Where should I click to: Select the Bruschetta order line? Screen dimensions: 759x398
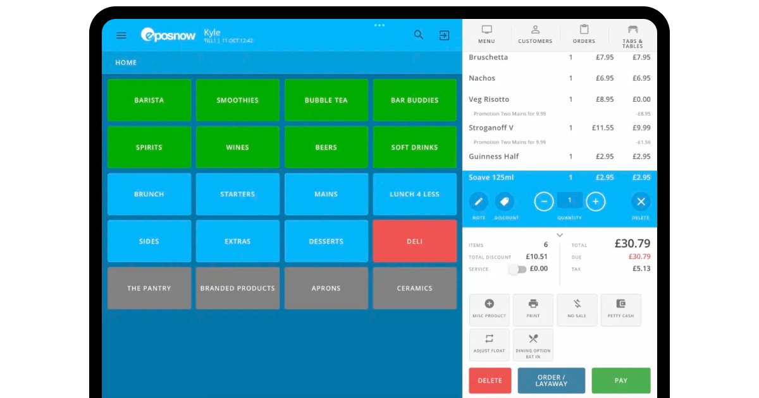click(560, 57)
